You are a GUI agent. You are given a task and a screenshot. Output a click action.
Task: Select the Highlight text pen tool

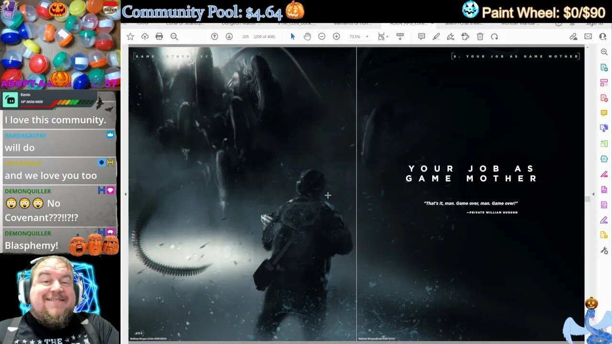tap(436, 37)
